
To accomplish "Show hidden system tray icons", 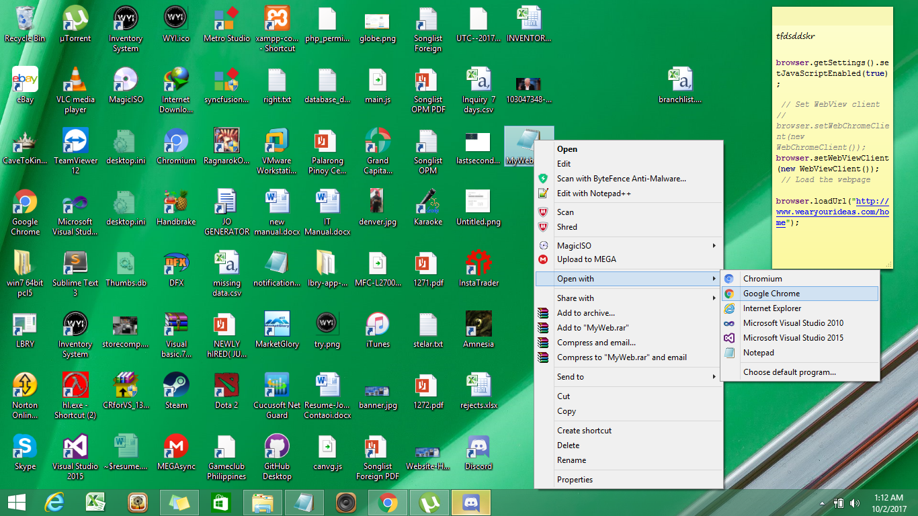I will [x=823, y=503].
